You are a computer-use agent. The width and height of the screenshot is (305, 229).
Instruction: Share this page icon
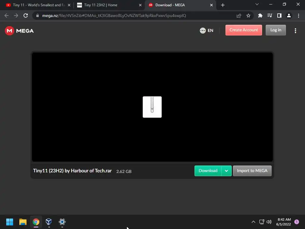pos(239,16)
